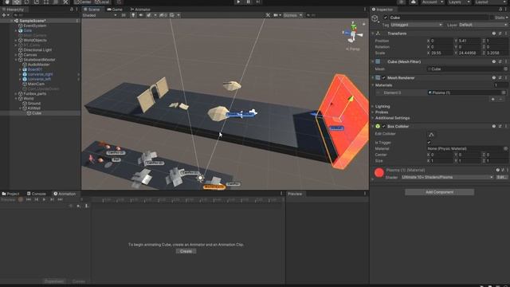
Task: Toggle scene effects icon in Scene toolbar
Action: click(x=149, y=15)
